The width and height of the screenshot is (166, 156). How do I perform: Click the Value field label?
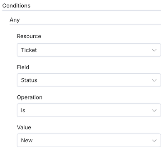pyautogui.click(x=24, y=127)
